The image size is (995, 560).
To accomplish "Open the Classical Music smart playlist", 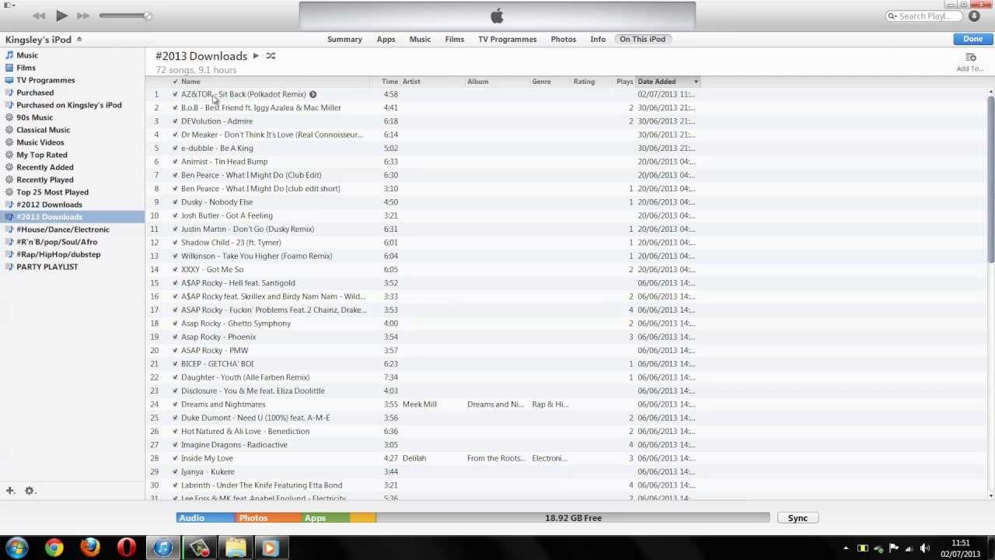I will click(44, 130).
